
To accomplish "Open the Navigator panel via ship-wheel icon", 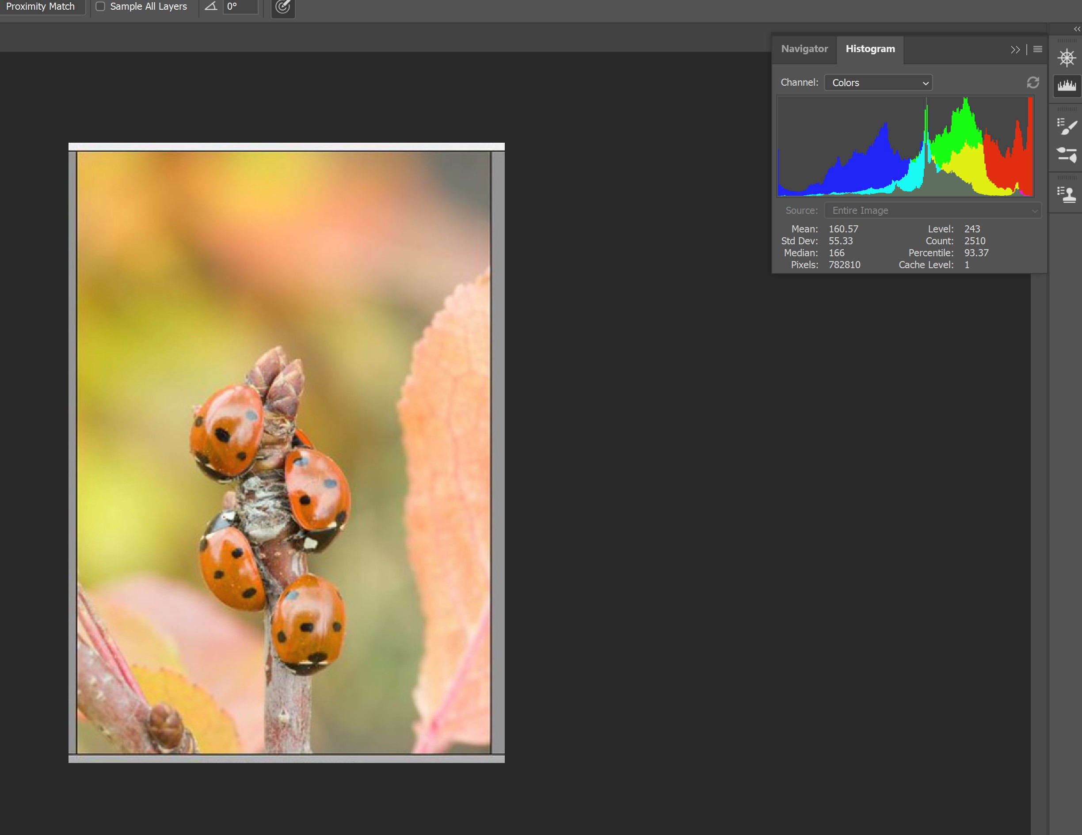I will (1066, 58).
